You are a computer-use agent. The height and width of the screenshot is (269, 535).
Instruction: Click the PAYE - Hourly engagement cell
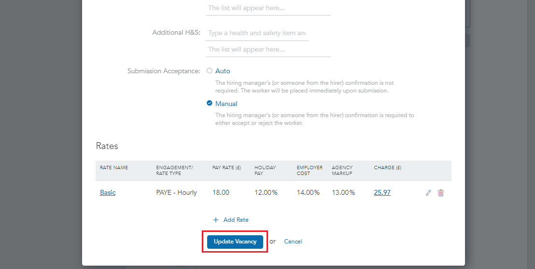[176, 192]
